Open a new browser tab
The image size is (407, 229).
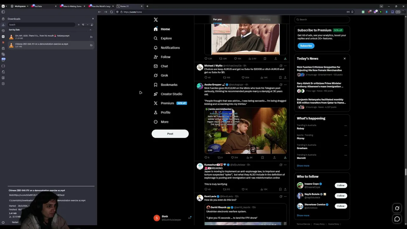(x=147, y=6)
